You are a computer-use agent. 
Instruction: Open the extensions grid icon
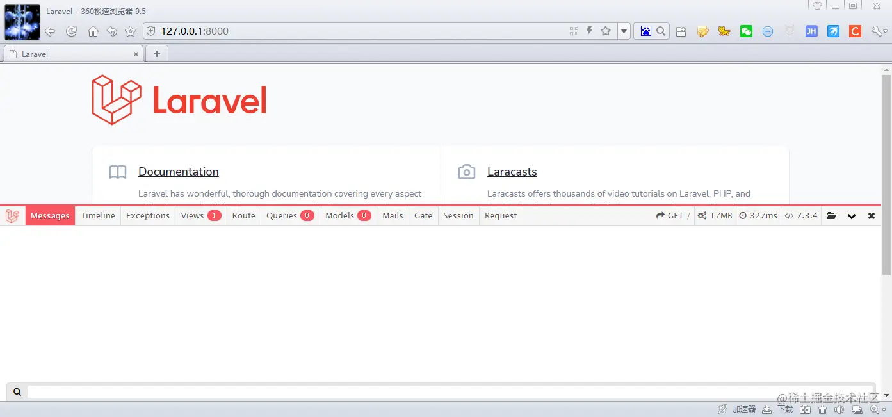click(681, 31)
